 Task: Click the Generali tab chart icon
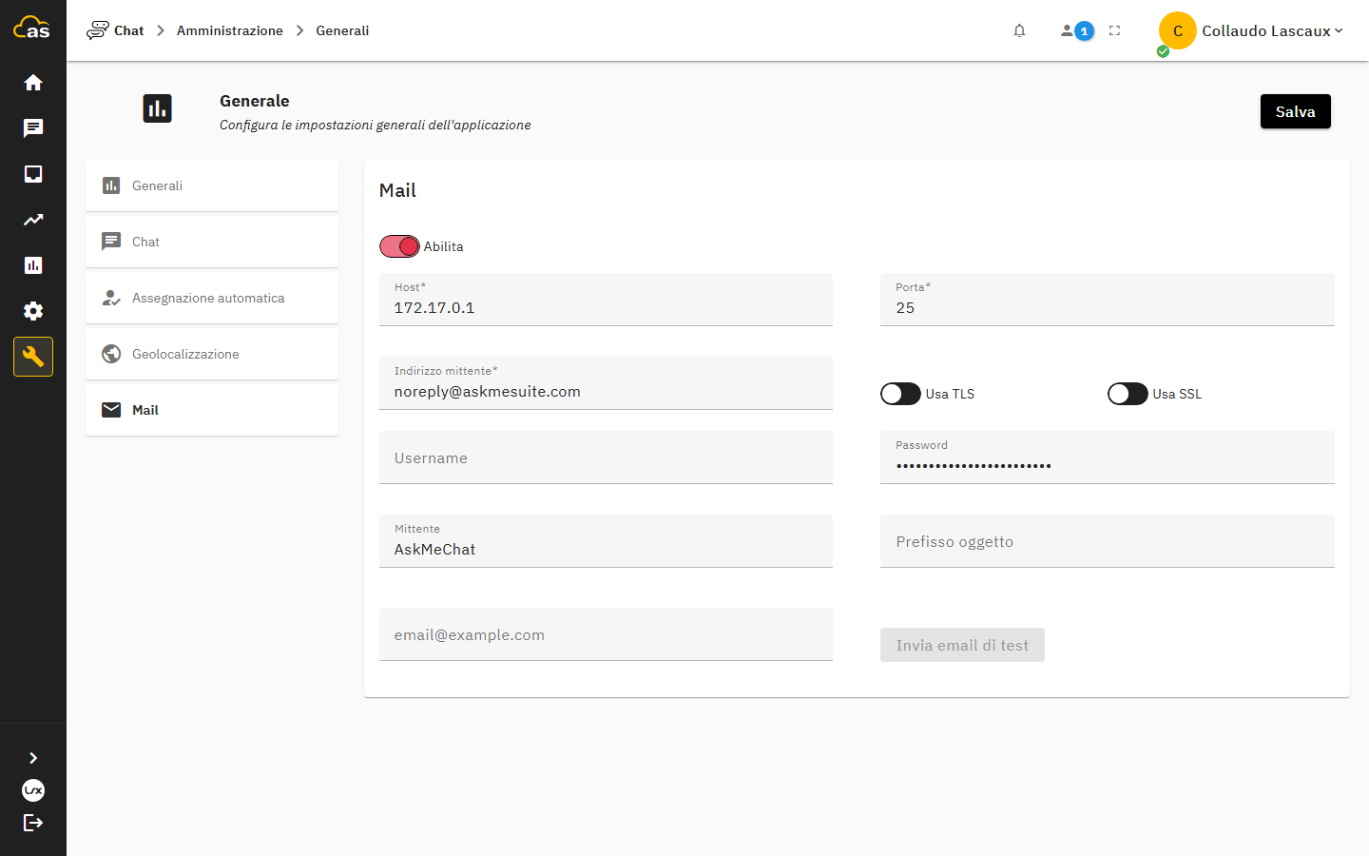pyautogui.click(x=111, y=185)
